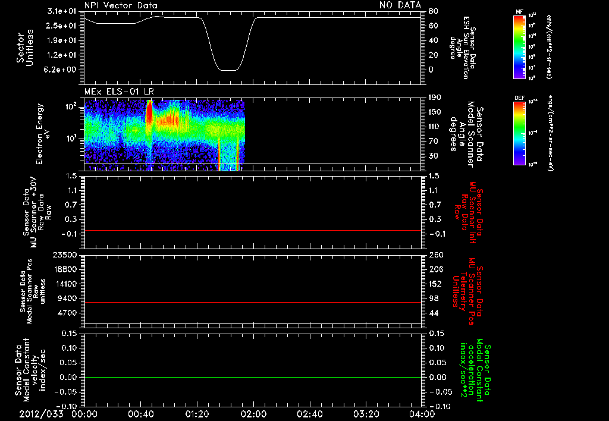The width and height of the screenshot is (609, 421).
Task: Click the 'Sector Unitless' axis label
Action: pos(25,48)
